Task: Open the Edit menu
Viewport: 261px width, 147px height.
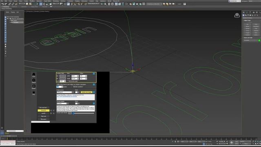Action: pos(6,1)
